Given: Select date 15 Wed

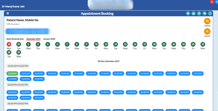Looking at the screenshot, I should coord(125,44).
